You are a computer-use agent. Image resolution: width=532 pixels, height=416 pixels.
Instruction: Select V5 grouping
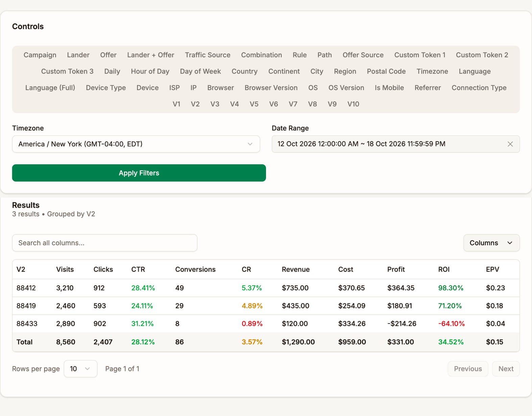pos(254,104)
